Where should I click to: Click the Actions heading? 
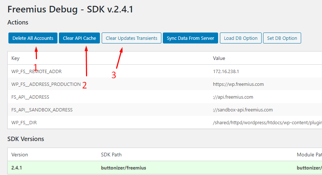pyautogui.click(x=18, y=22)
